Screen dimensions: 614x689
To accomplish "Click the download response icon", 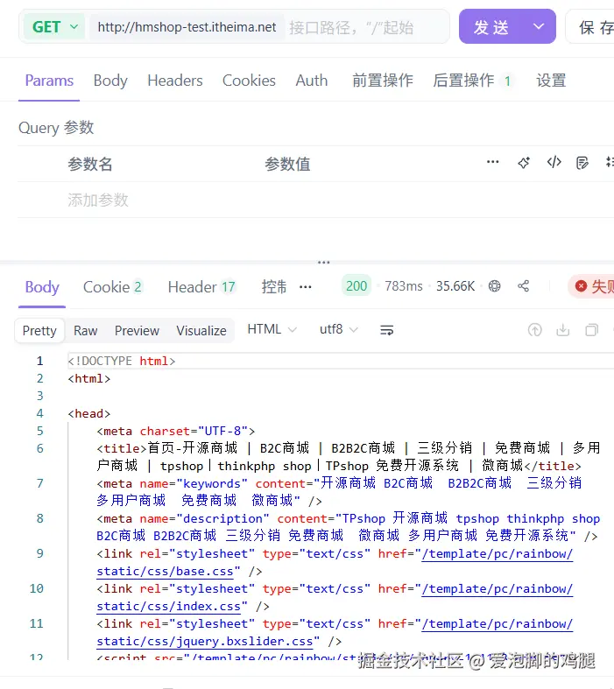I will pyautogui.click(x=563, y=330).
